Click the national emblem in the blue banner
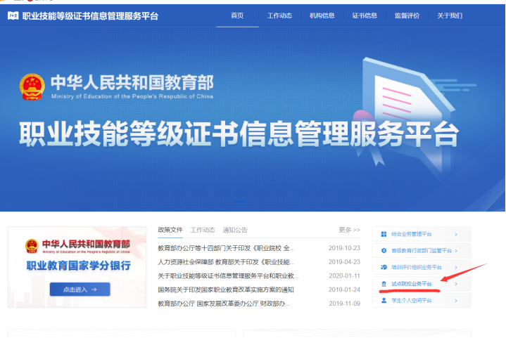The image size is (506, 338). click(x=32, y=87)
